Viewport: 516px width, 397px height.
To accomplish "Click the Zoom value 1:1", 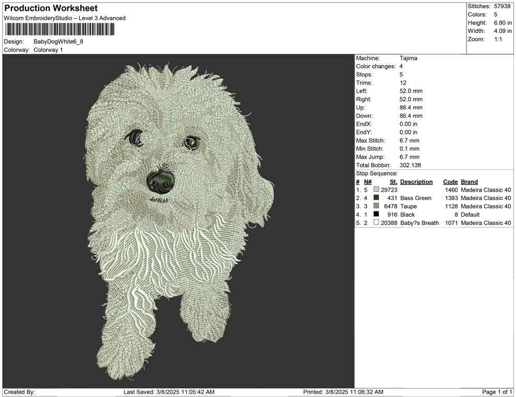I will pos(498,40).
